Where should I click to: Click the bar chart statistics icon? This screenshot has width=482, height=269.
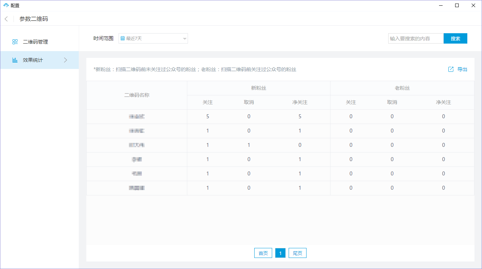point(15,60)
